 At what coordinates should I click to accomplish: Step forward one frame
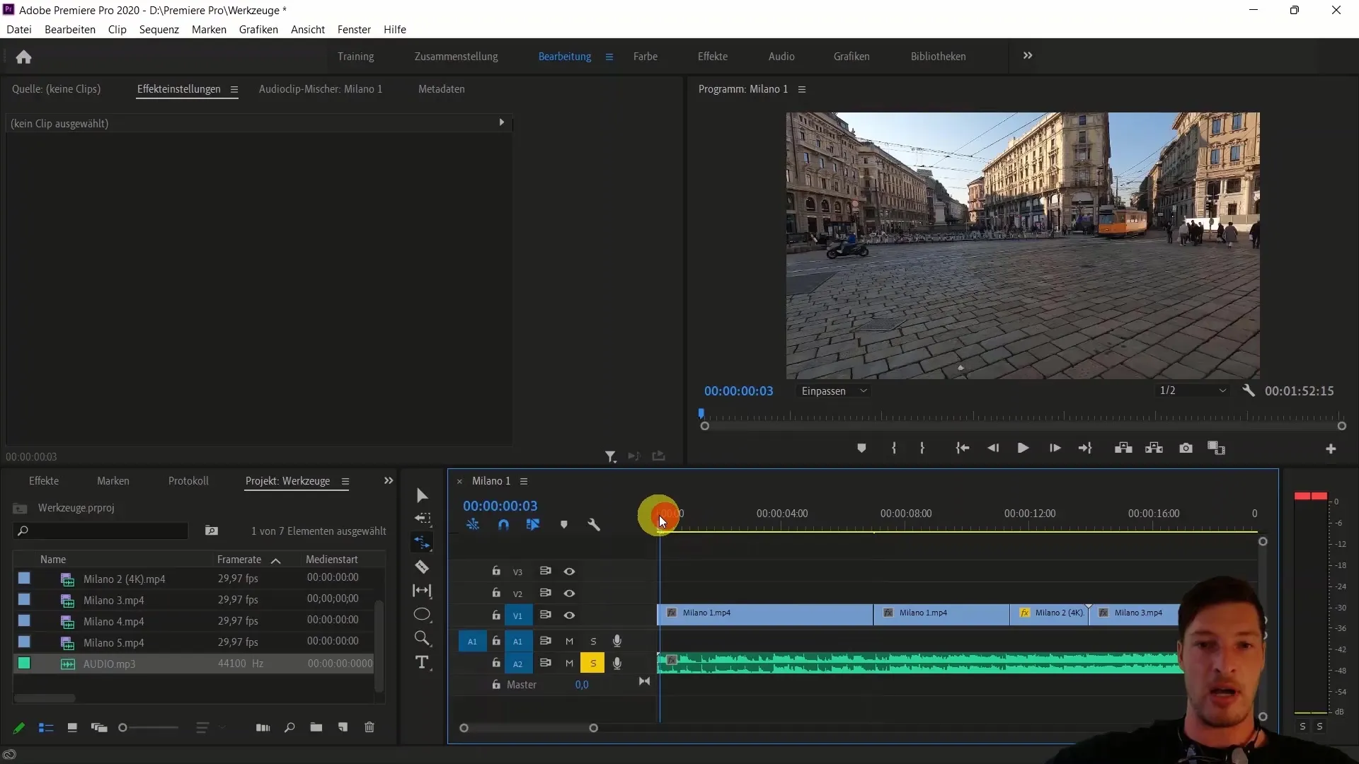(1055, 448)
